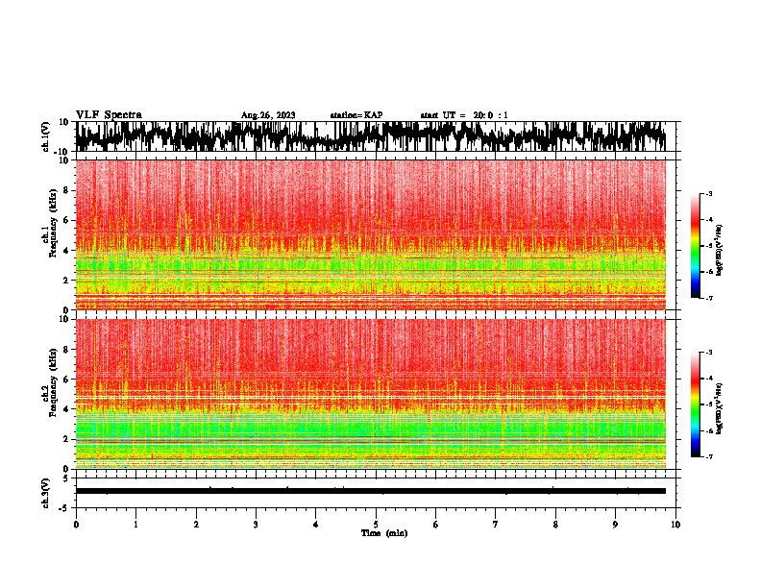Click the time axis tick label '7'
761x588 pixels.
[496, 525]
